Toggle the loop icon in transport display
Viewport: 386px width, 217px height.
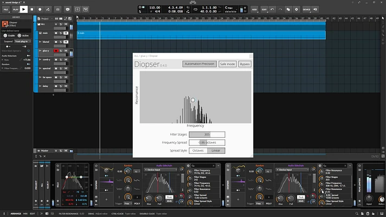pos(196,10)
